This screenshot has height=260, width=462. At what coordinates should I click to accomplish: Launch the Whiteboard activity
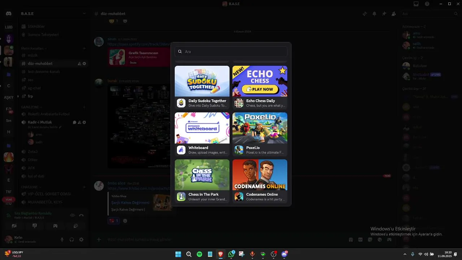(202, 134)
